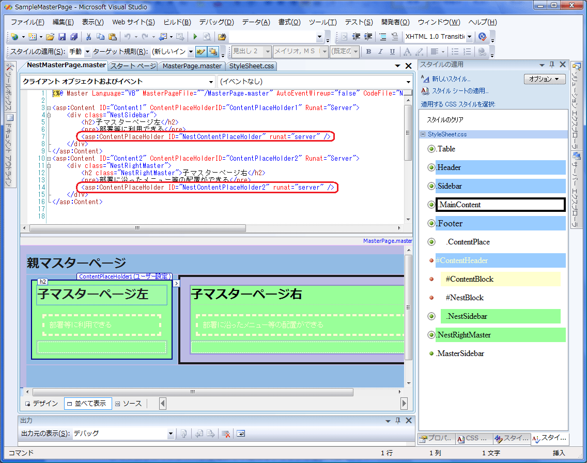Click the comment-out lines icon
587x463 pixels.
(x=382, y=37)
